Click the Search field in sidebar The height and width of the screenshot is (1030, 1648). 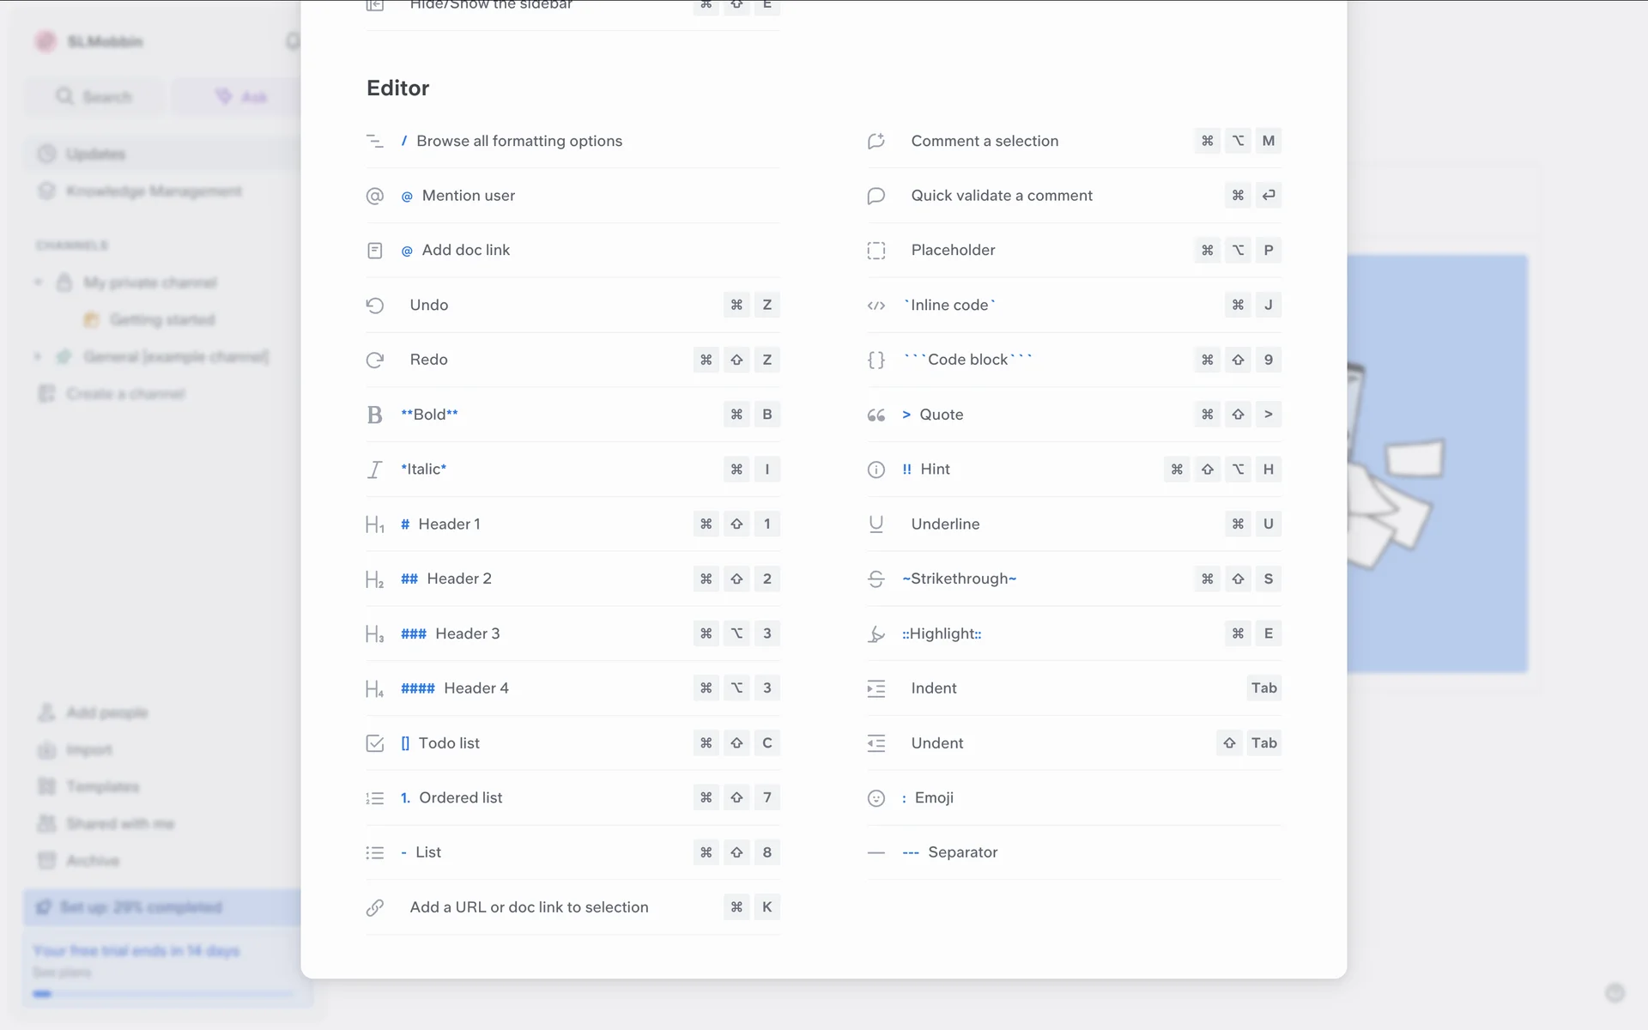94,97
